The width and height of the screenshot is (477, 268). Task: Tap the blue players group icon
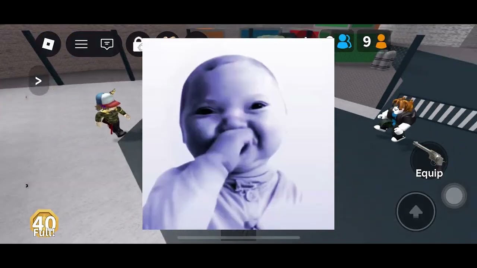click(x=344, y=42)
